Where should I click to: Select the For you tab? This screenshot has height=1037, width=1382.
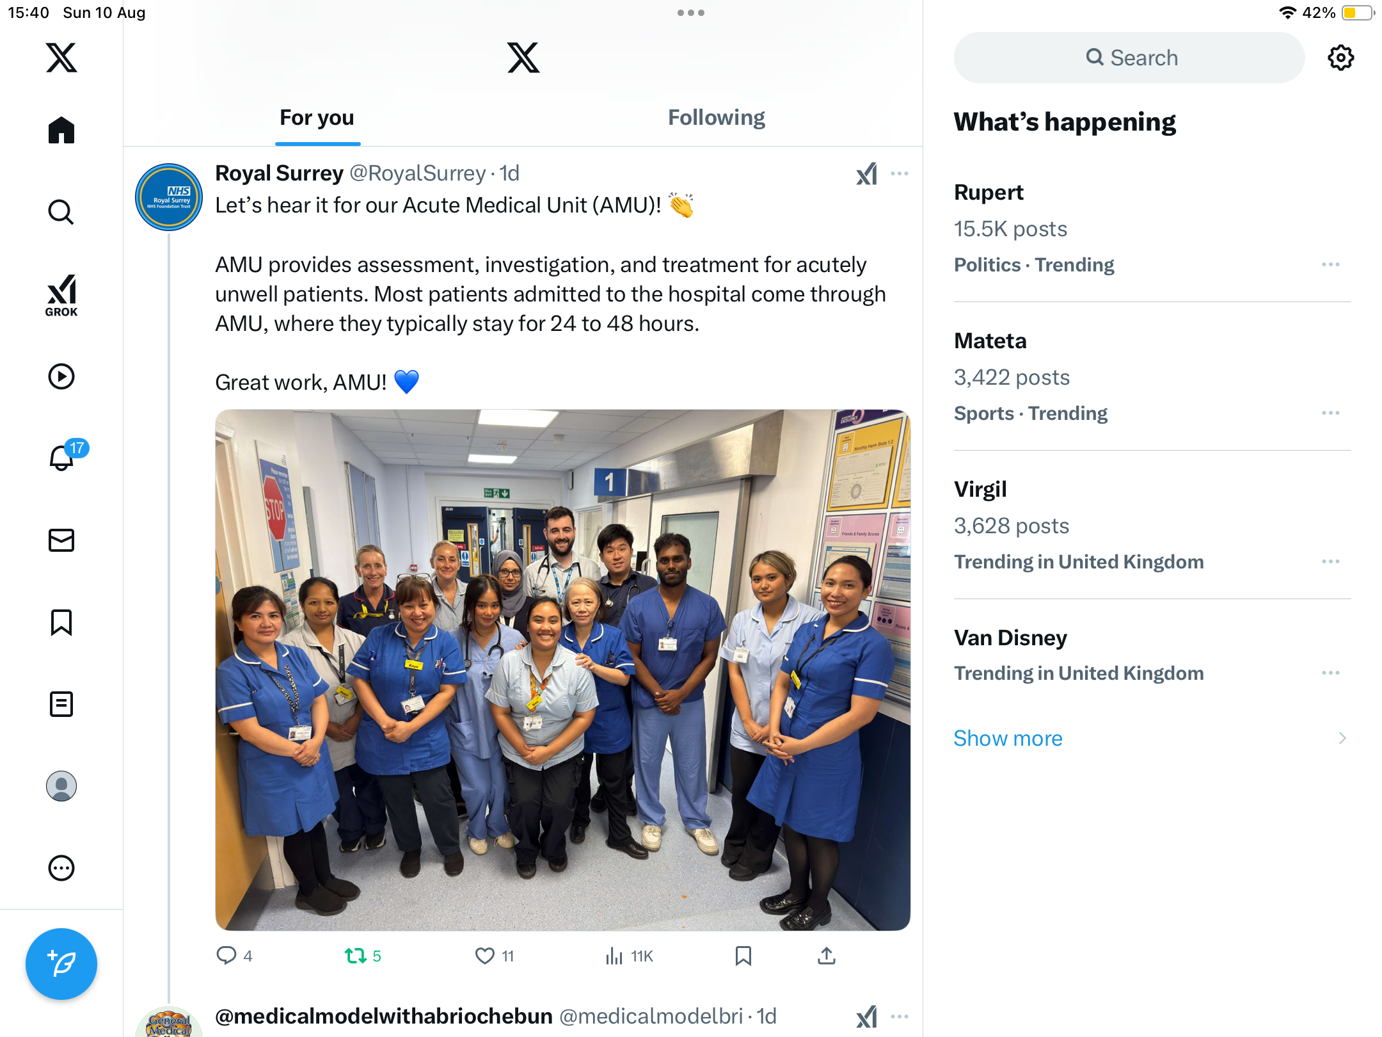pos(317,118)
